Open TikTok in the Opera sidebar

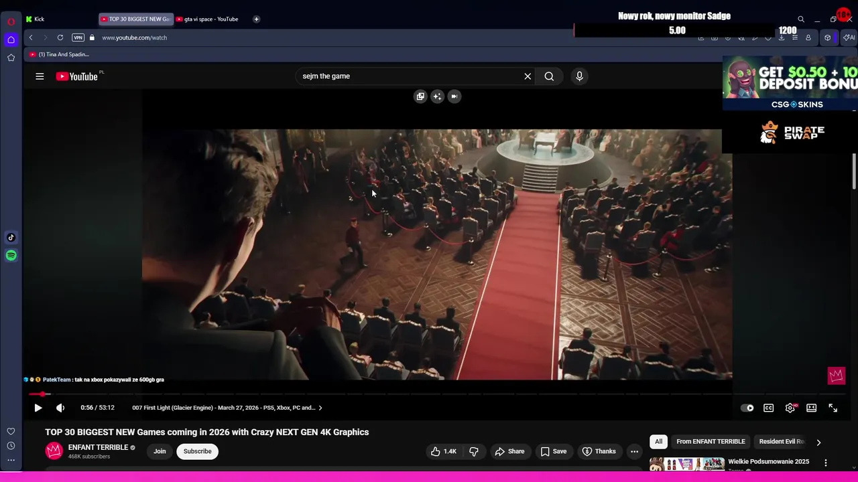tap(11, 238)
